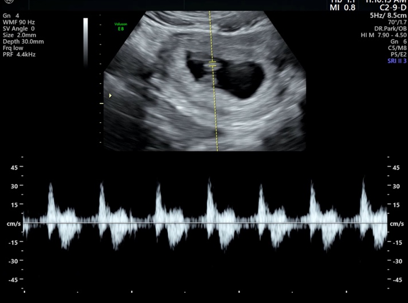Click the "PRF 4.4kHz" parameter
This screenshot has height=303, width=408.
19,55
